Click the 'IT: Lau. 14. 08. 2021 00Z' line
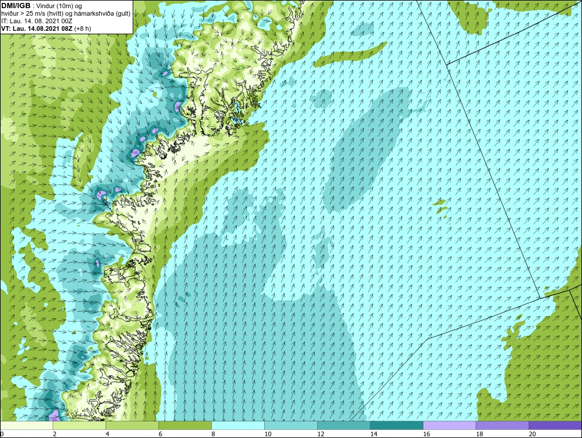 (x=37, y=21)
